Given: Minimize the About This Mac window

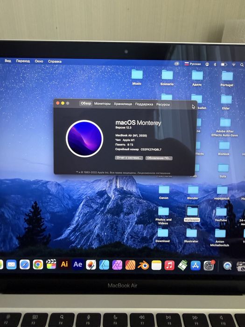Looking at the screenshot, I should pyautogui.click(x=63, y=103).
